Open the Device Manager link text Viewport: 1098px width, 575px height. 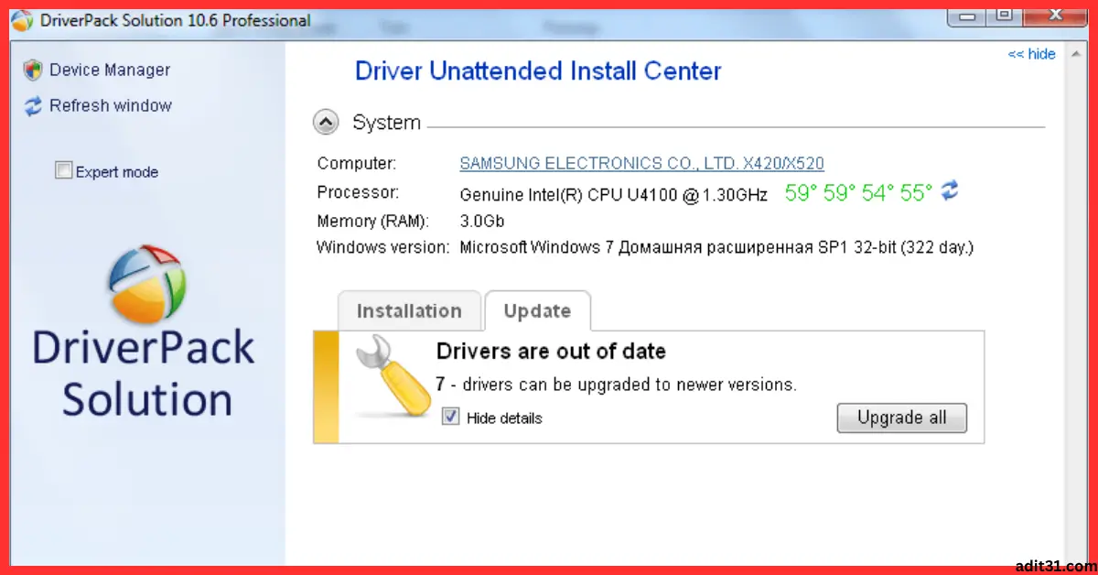[x=110, y=71]
